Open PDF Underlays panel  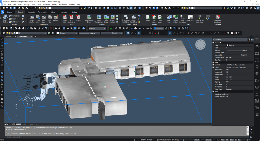[x=71, y=19]
